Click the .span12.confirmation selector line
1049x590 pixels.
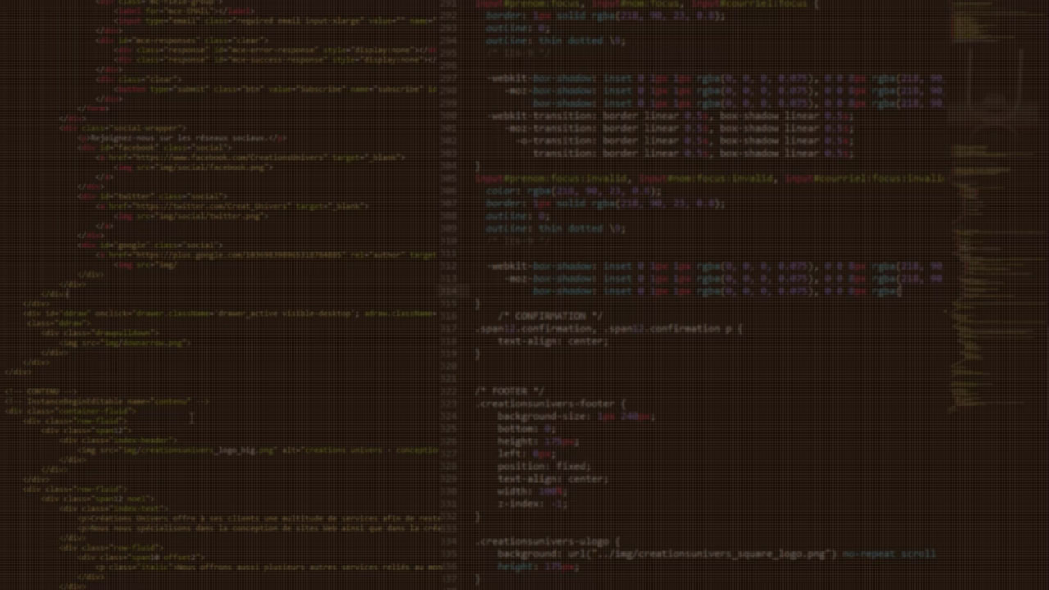pos(608,329)
